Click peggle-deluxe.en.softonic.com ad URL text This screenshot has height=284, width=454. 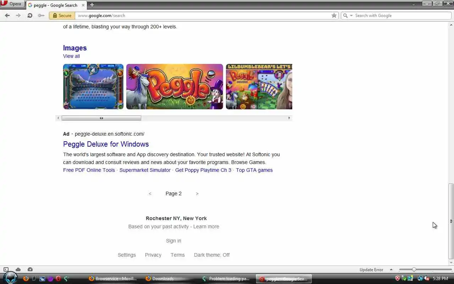pyautogui.click(x=110, y=134)
